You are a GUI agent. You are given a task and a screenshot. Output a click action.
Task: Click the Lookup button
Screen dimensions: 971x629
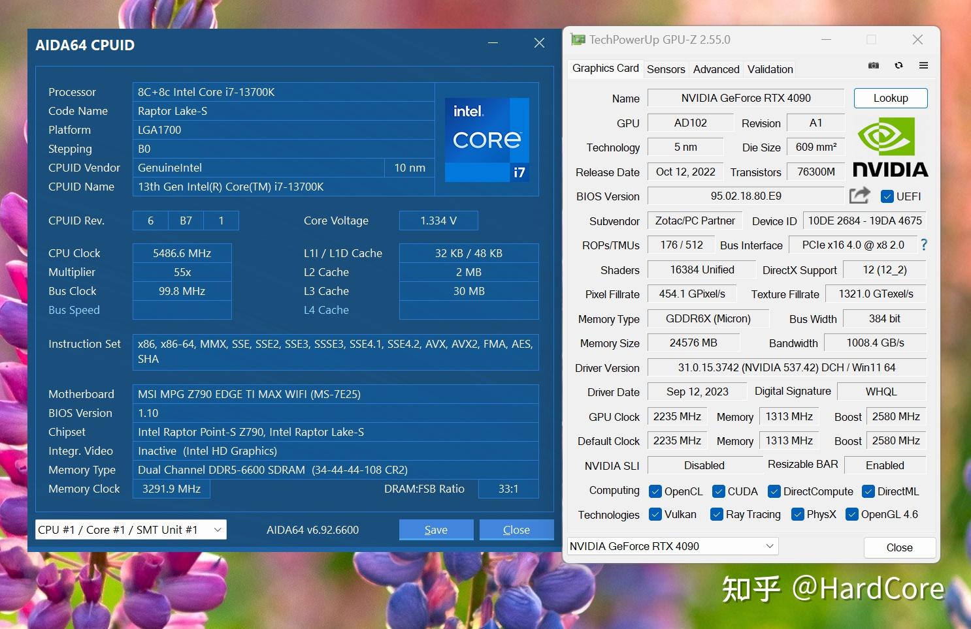coord(891,98)
